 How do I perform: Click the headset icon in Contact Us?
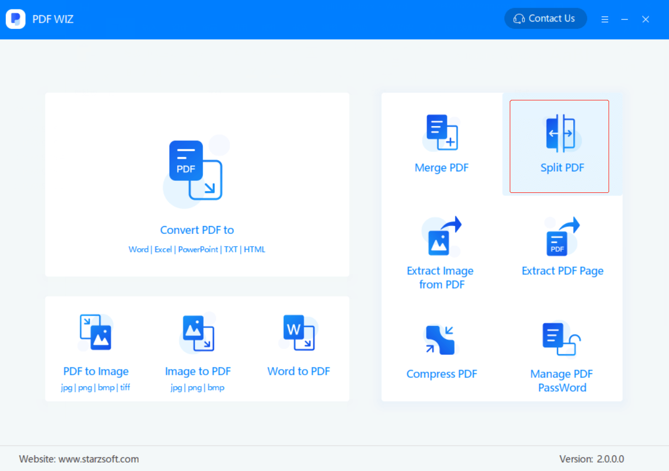(x=519, y=18)
